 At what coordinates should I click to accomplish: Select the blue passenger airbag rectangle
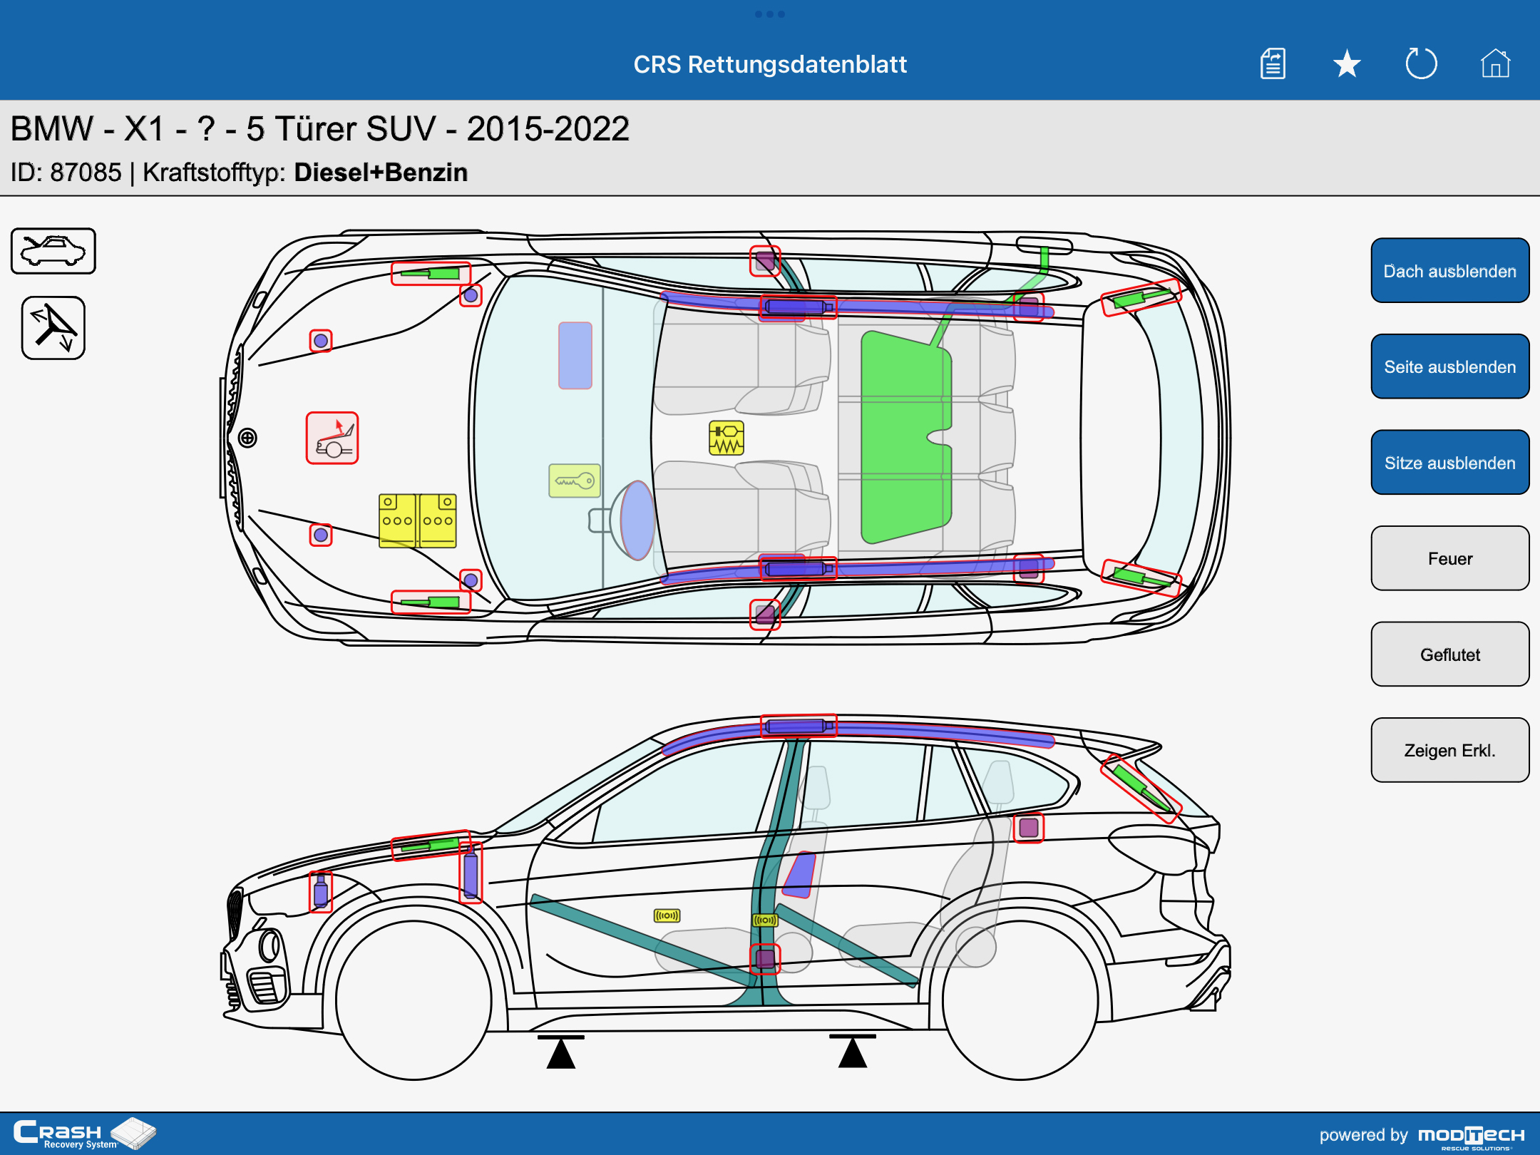coord(575,355)
